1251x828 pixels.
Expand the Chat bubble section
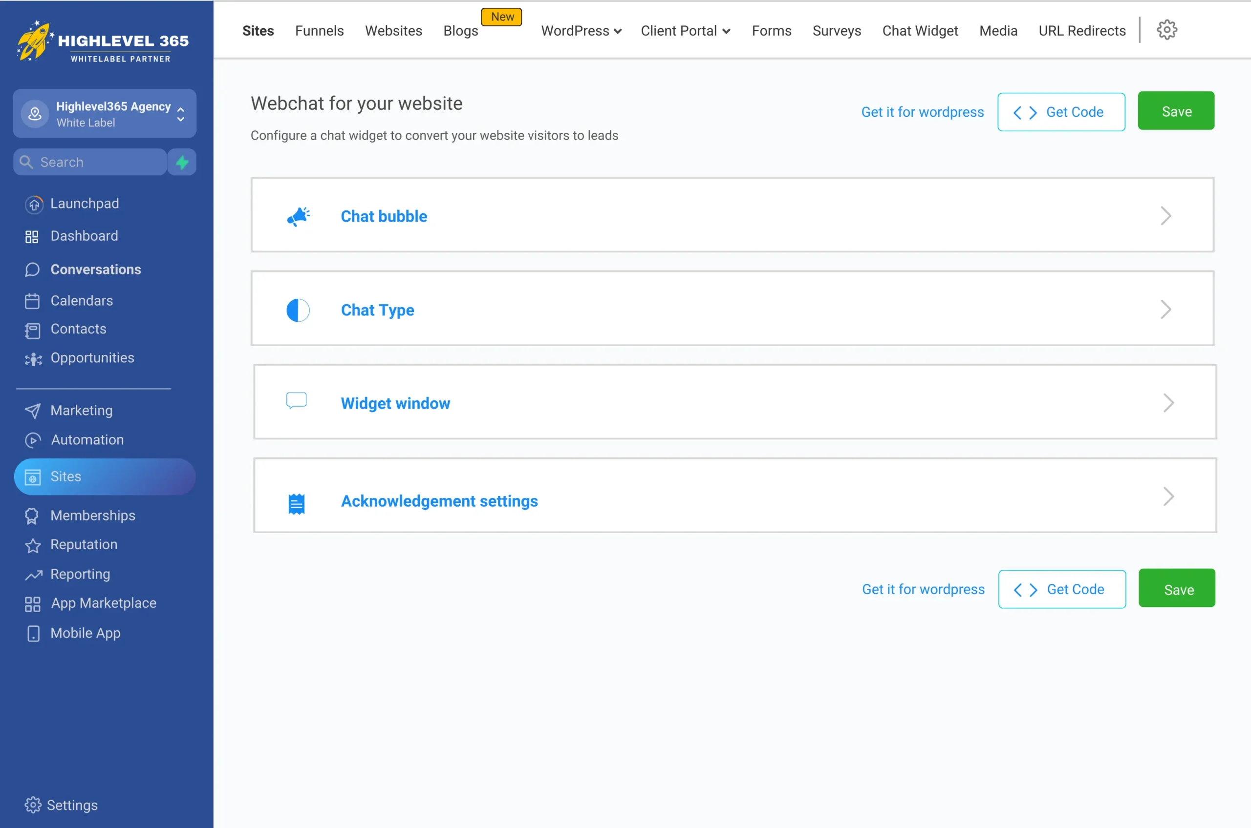(732, 215)
